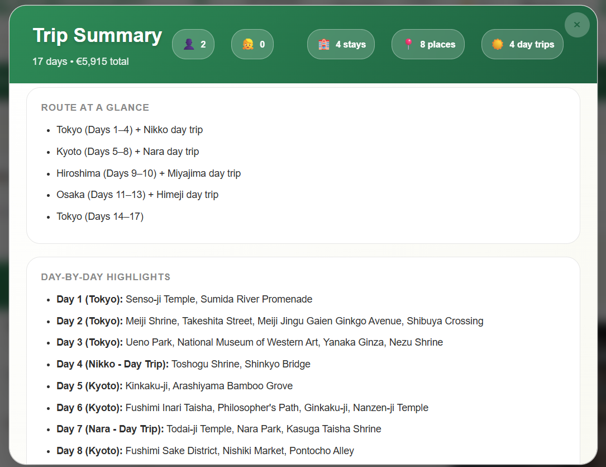Collapse the Route at a Glance section
Screen dimensions: 606x467
point(95,107)
